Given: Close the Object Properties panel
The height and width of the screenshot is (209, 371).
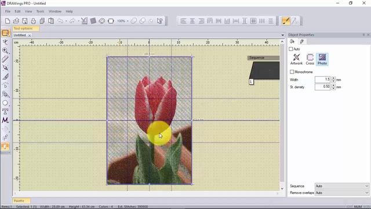Looking at the screenshot, I should (368, 35).
